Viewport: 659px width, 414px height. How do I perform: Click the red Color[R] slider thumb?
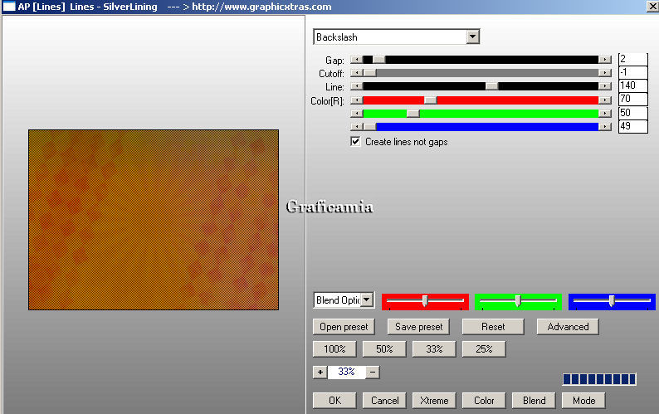(431, 100)
